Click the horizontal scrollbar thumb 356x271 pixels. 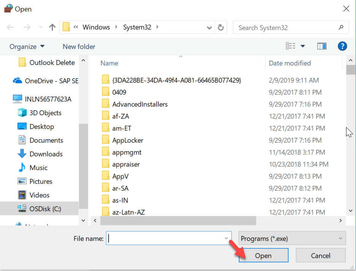178,221
